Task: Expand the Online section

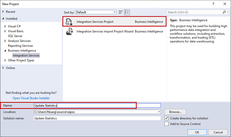Action: pyautogui.click(x=3, y=68)
